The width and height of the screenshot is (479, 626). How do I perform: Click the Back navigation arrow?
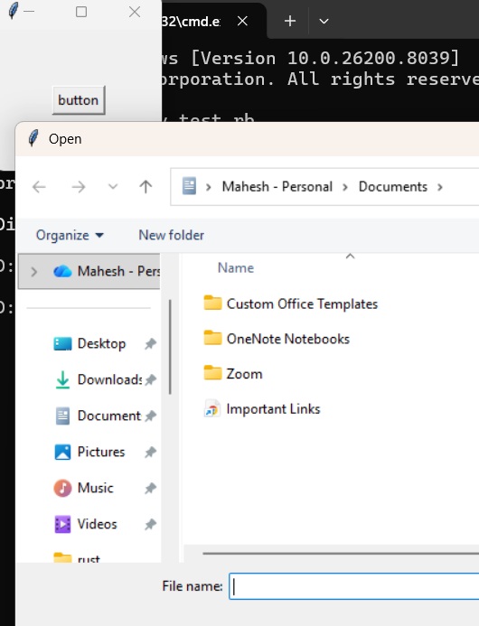click(x=39, y=187)
